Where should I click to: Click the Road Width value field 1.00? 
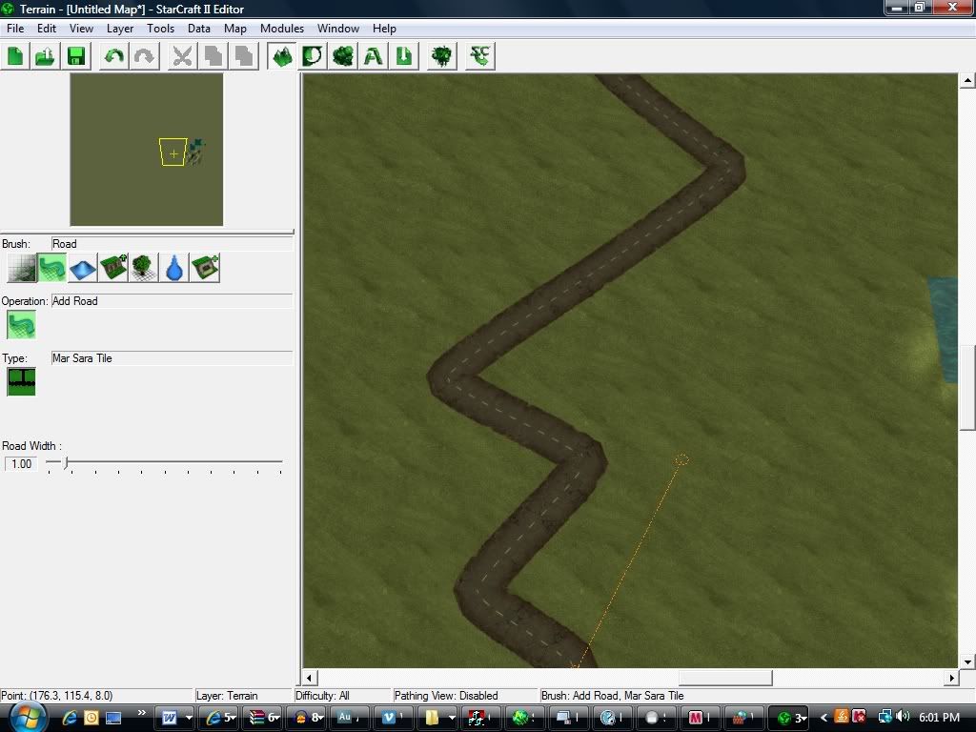point(21,464)
